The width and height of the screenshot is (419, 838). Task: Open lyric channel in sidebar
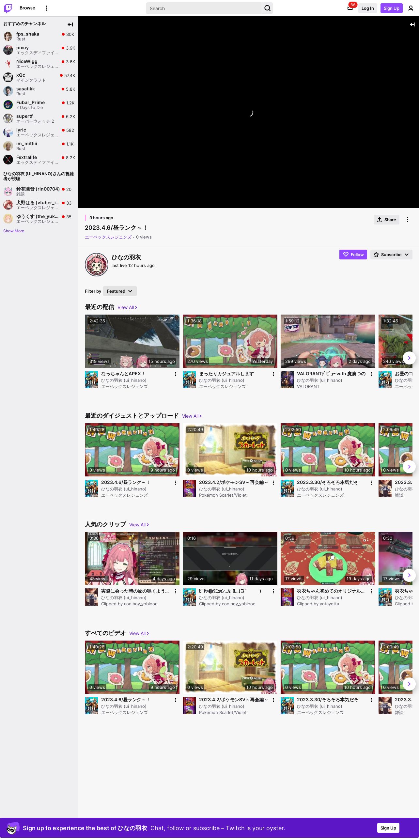[x=39, y=132]
